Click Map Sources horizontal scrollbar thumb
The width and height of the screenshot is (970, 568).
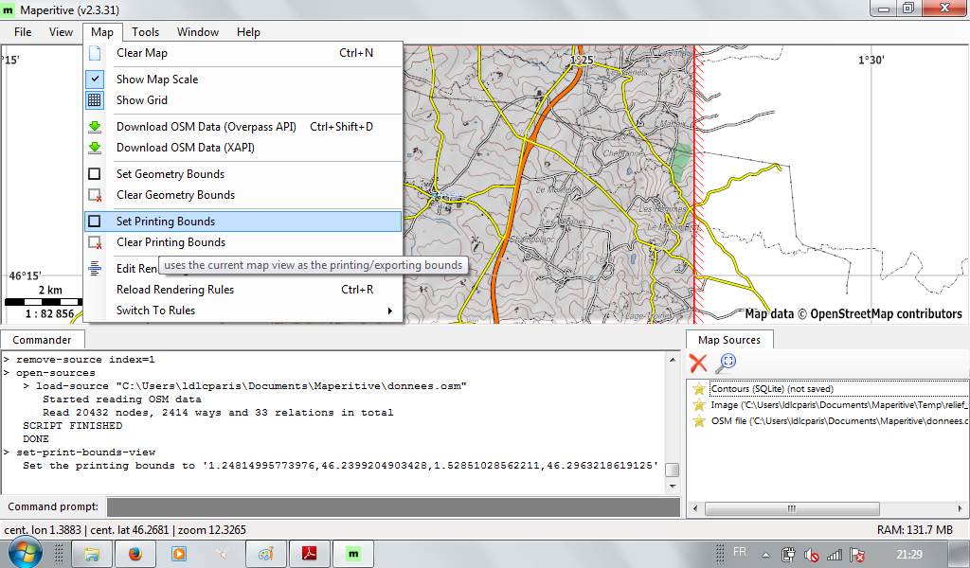pos(792,508)
